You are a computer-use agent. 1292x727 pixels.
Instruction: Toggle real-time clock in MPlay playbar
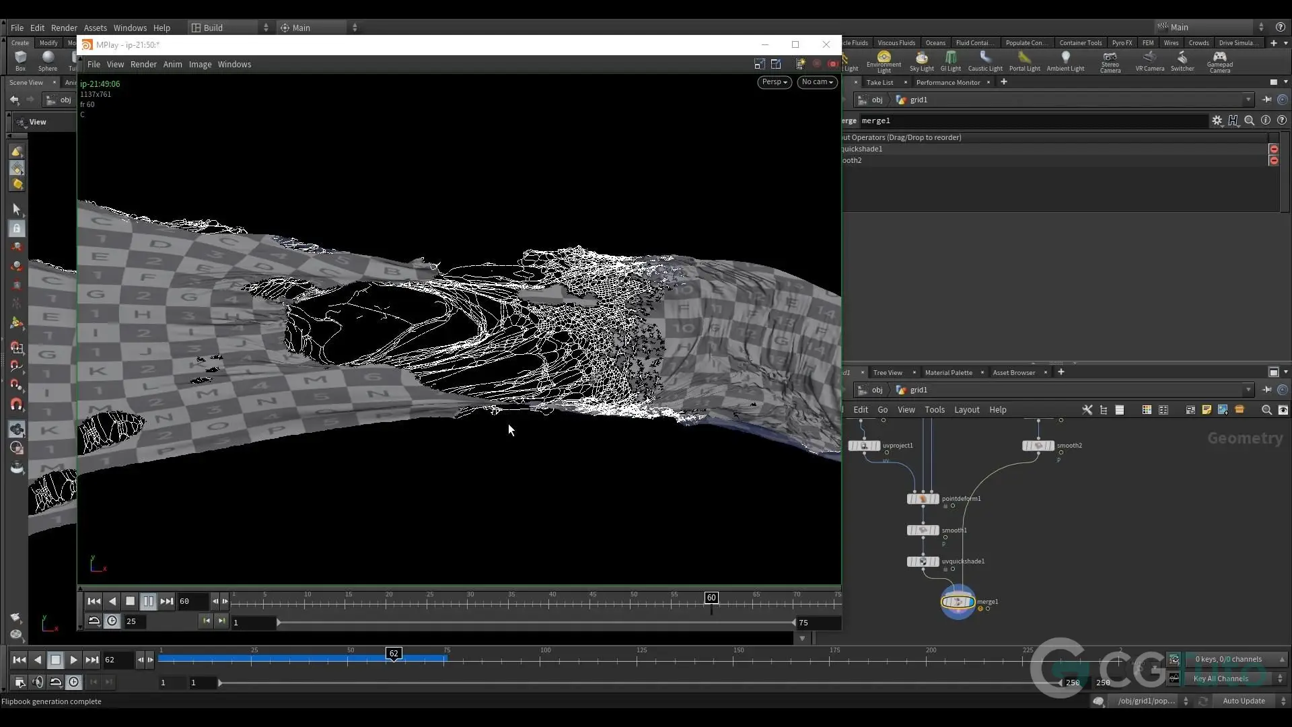pyautogui.click(x=112, y=621)
